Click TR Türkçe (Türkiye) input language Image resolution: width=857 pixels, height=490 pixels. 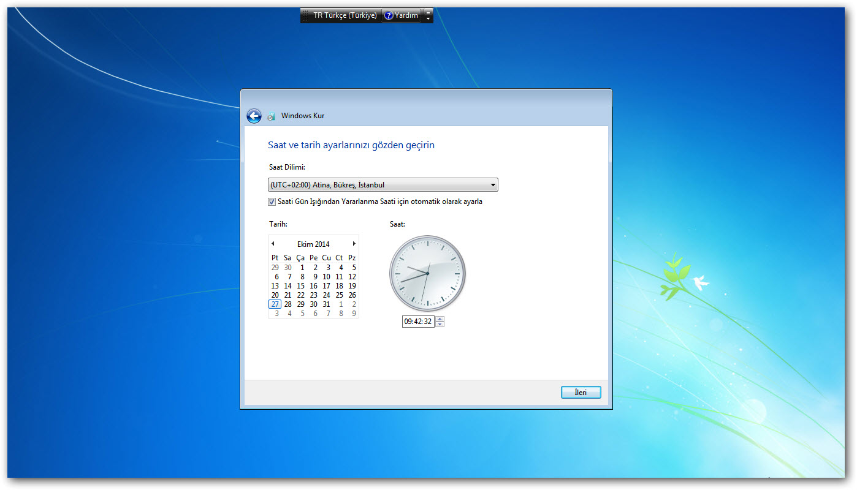coord(345,15)
